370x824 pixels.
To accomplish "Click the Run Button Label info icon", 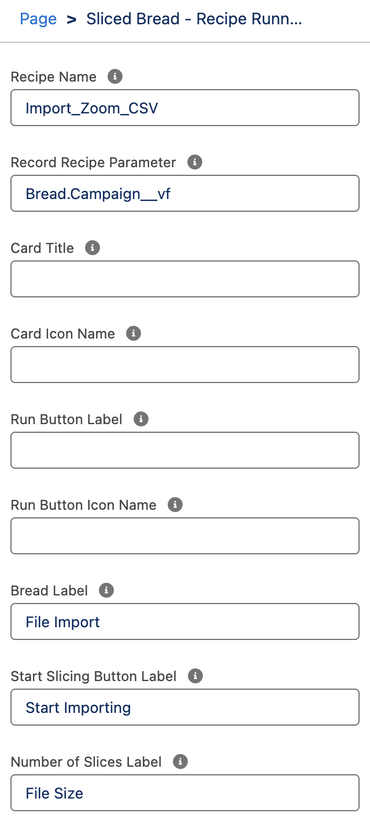I will 140,419.
